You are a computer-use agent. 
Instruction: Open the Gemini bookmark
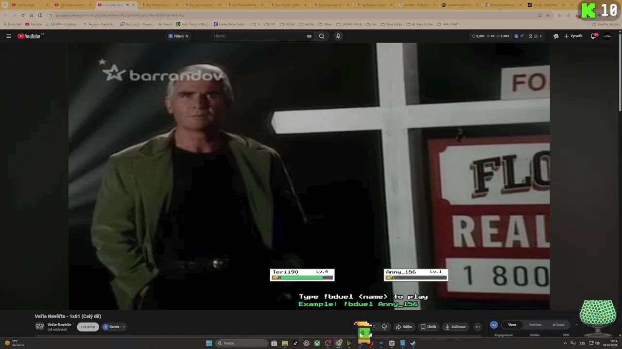[x=165, y=24]
